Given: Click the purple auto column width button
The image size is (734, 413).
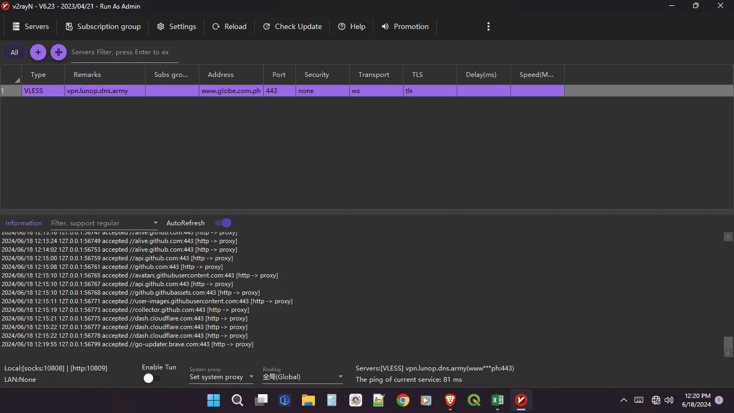Looking at the screenshot, I should [x=59, y=52].
